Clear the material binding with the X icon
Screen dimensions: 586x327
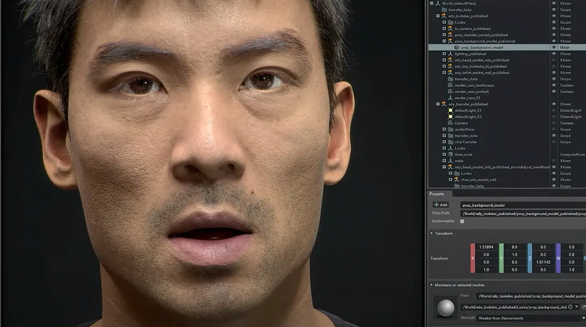click(x=570, y=307)
